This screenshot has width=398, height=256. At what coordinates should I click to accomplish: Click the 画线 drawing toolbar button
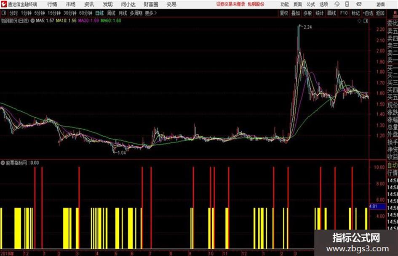[x=331, y=13]
